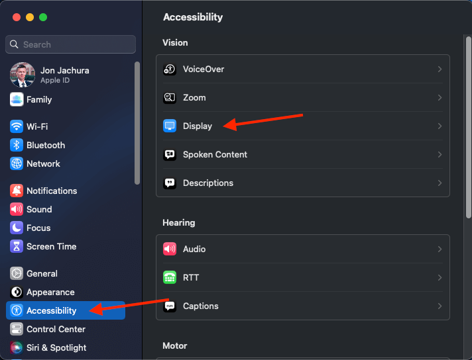Expand the VoiceOver row chevron
472x360 pixels.
[440, 69]
